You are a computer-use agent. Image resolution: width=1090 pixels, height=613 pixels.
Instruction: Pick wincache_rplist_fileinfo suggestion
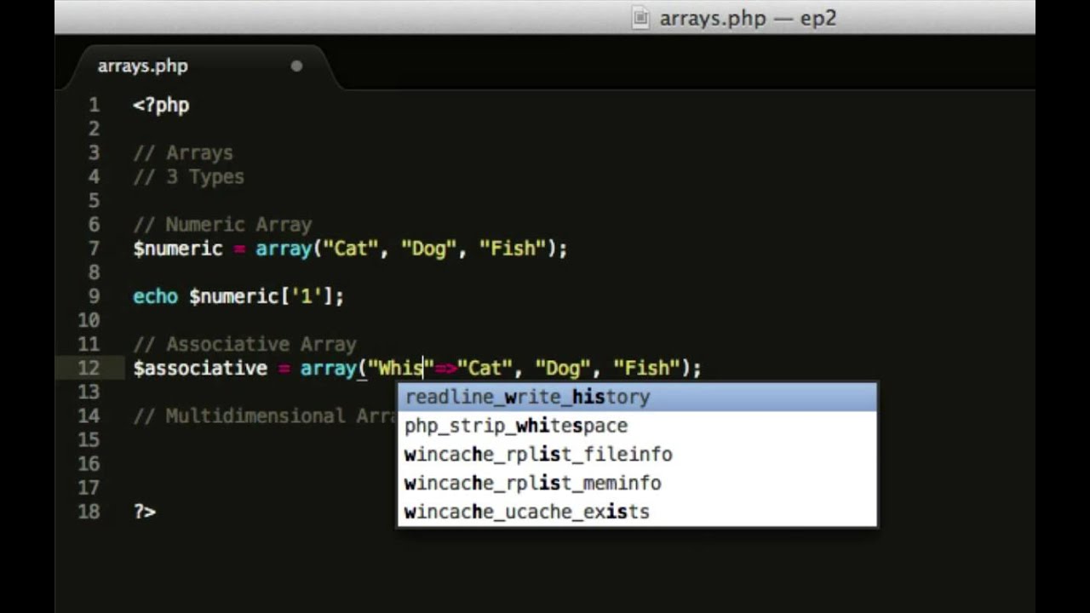coord(637,455)
